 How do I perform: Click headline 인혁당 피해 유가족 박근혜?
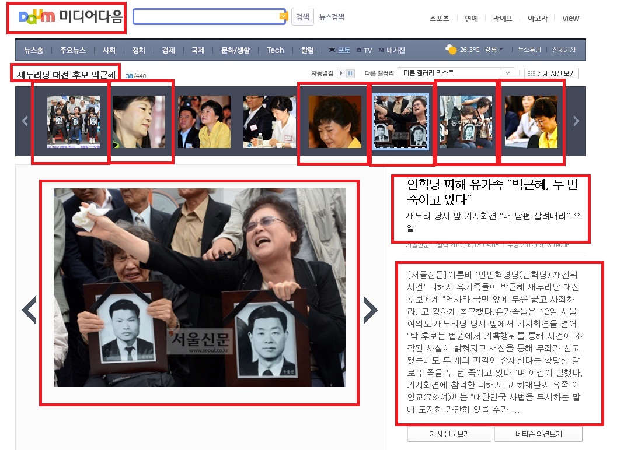(x=492, y=192)
